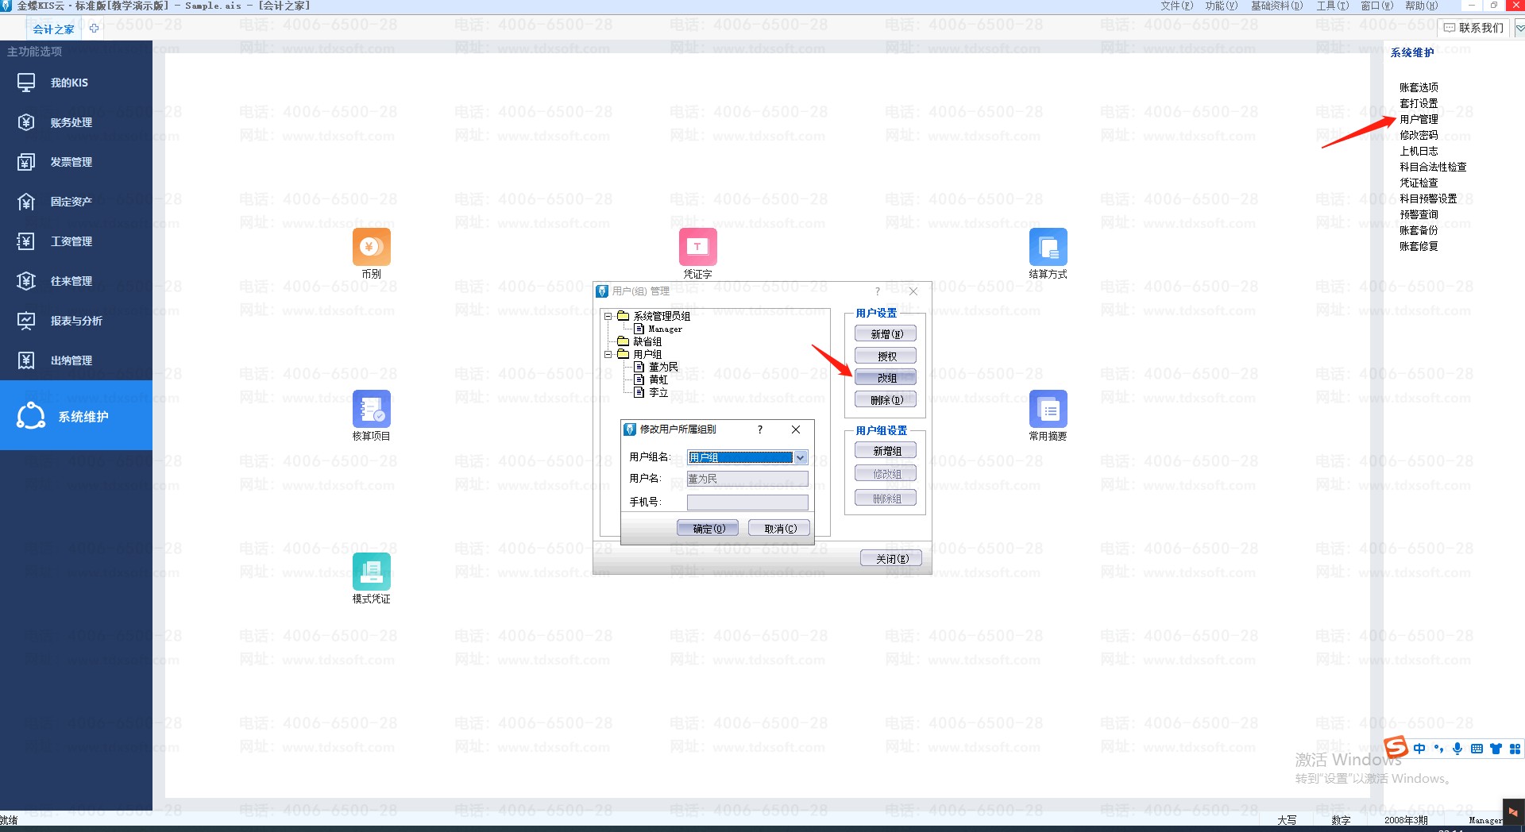The width and height of the screenshot is (1525, 832).
Task: Open the 套打设置 link
Action: click(1419, 103)
